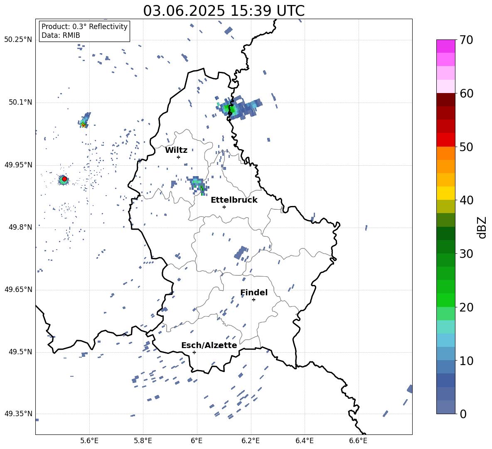Click the 49.5°N latitude label
492x449 pixels.
click(x=20, y=352)
